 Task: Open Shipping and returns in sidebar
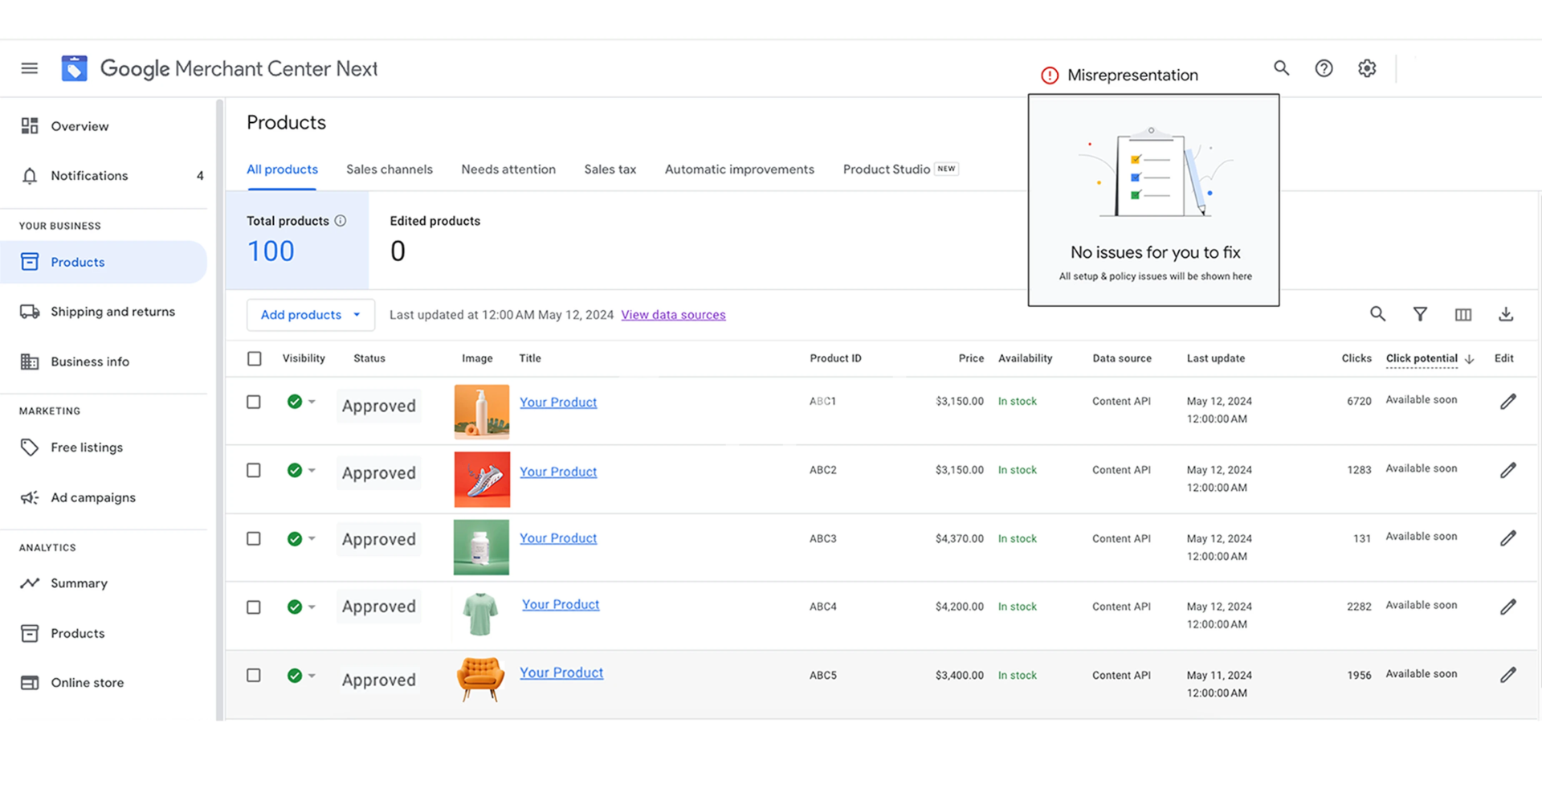coord(112,312)
